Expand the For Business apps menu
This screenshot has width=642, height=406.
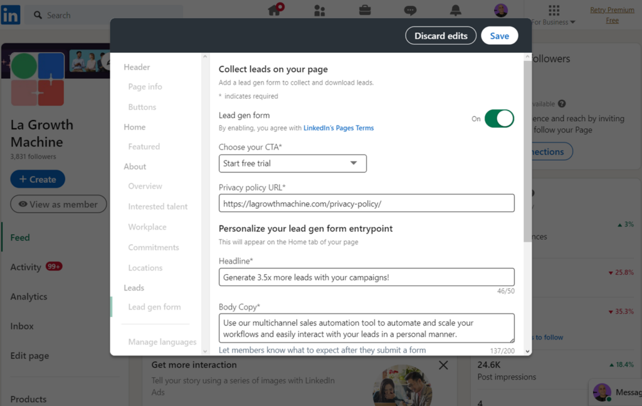554,14
